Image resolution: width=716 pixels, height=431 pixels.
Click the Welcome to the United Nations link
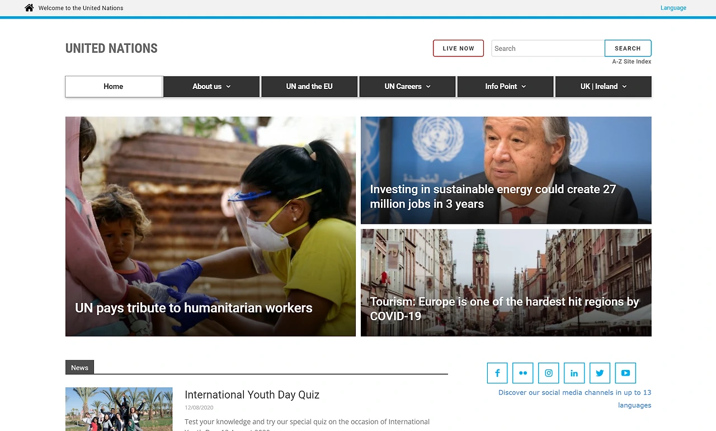coord(81,8)
